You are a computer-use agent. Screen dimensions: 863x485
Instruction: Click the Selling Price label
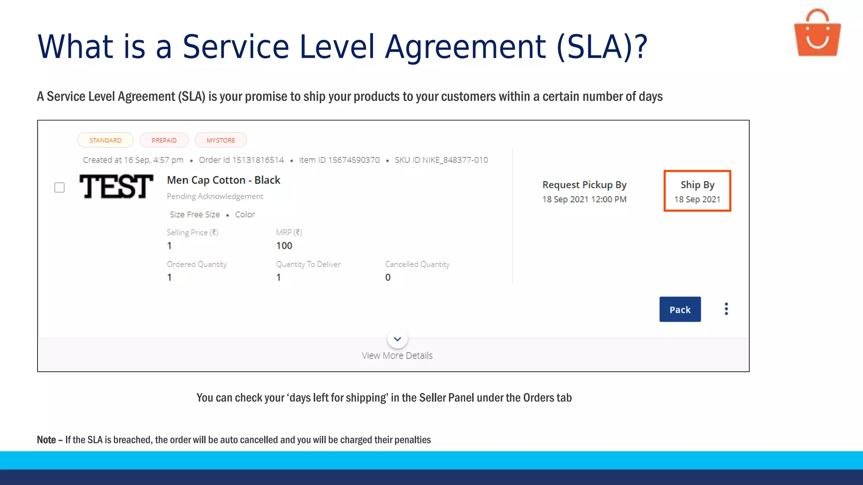point(193,232)
